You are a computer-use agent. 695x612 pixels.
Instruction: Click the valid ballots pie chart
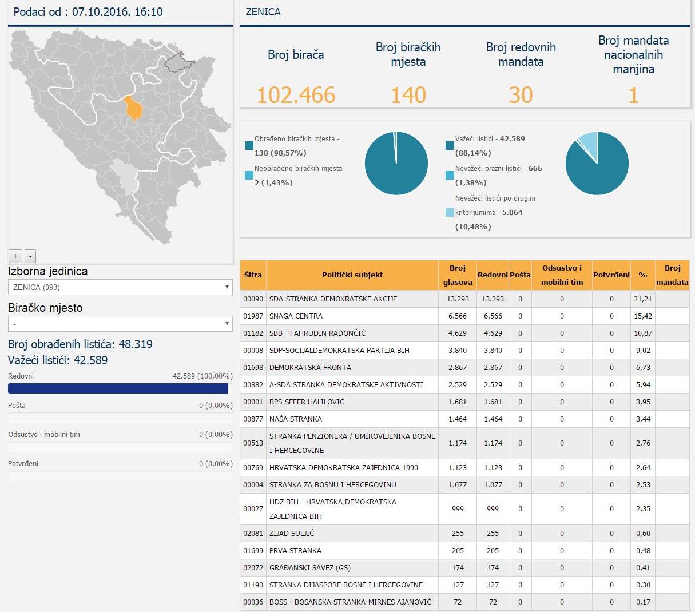pyautogui.click(x=597, y=163)
